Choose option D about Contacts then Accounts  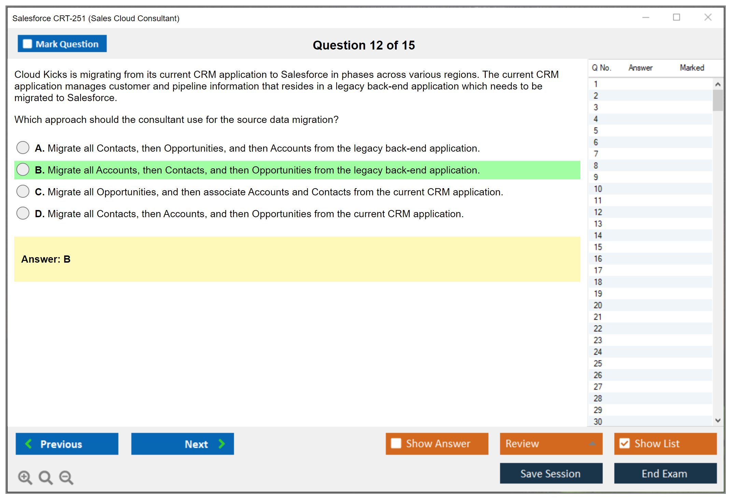pyautogui.click(x=23, y=213)
